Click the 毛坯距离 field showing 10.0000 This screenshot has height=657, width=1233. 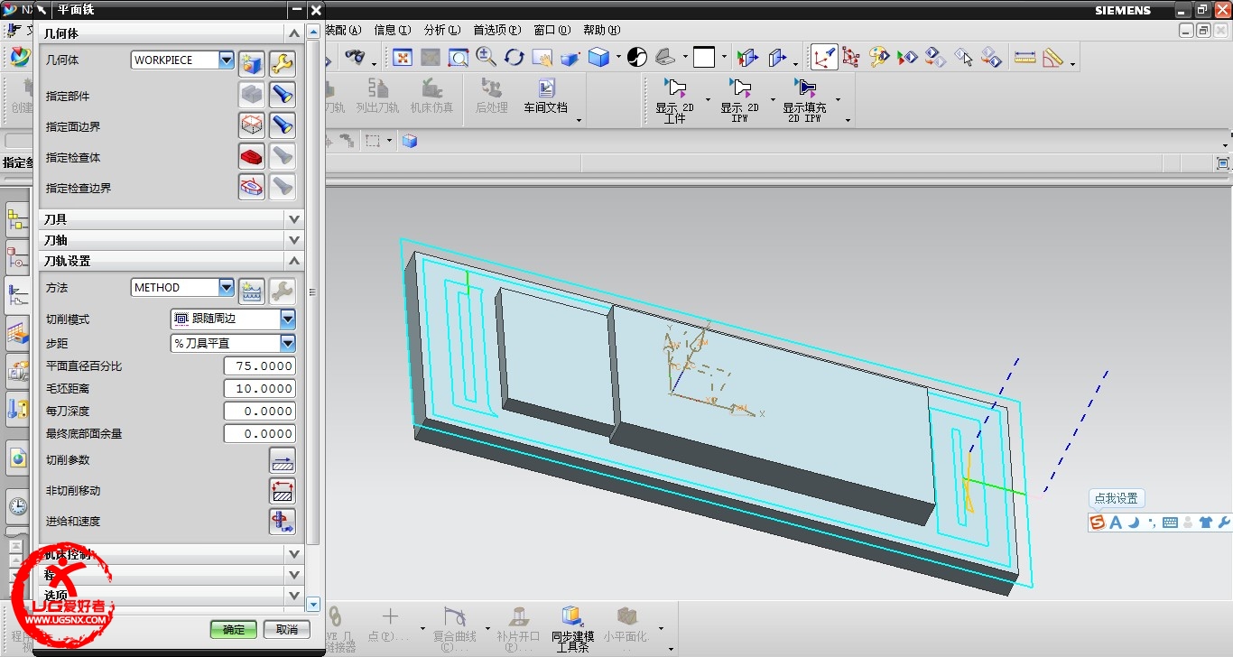click(260, 389)
